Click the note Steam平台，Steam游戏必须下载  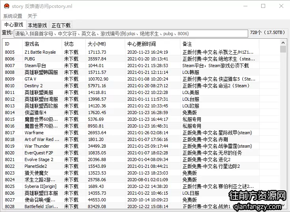tap(215, 66)
